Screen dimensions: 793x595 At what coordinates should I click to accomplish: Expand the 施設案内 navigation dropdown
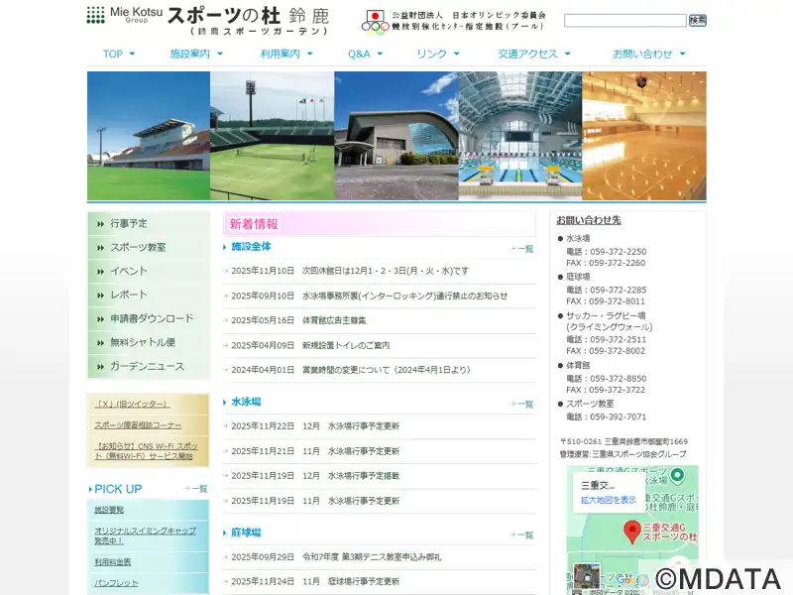point(195,54)
